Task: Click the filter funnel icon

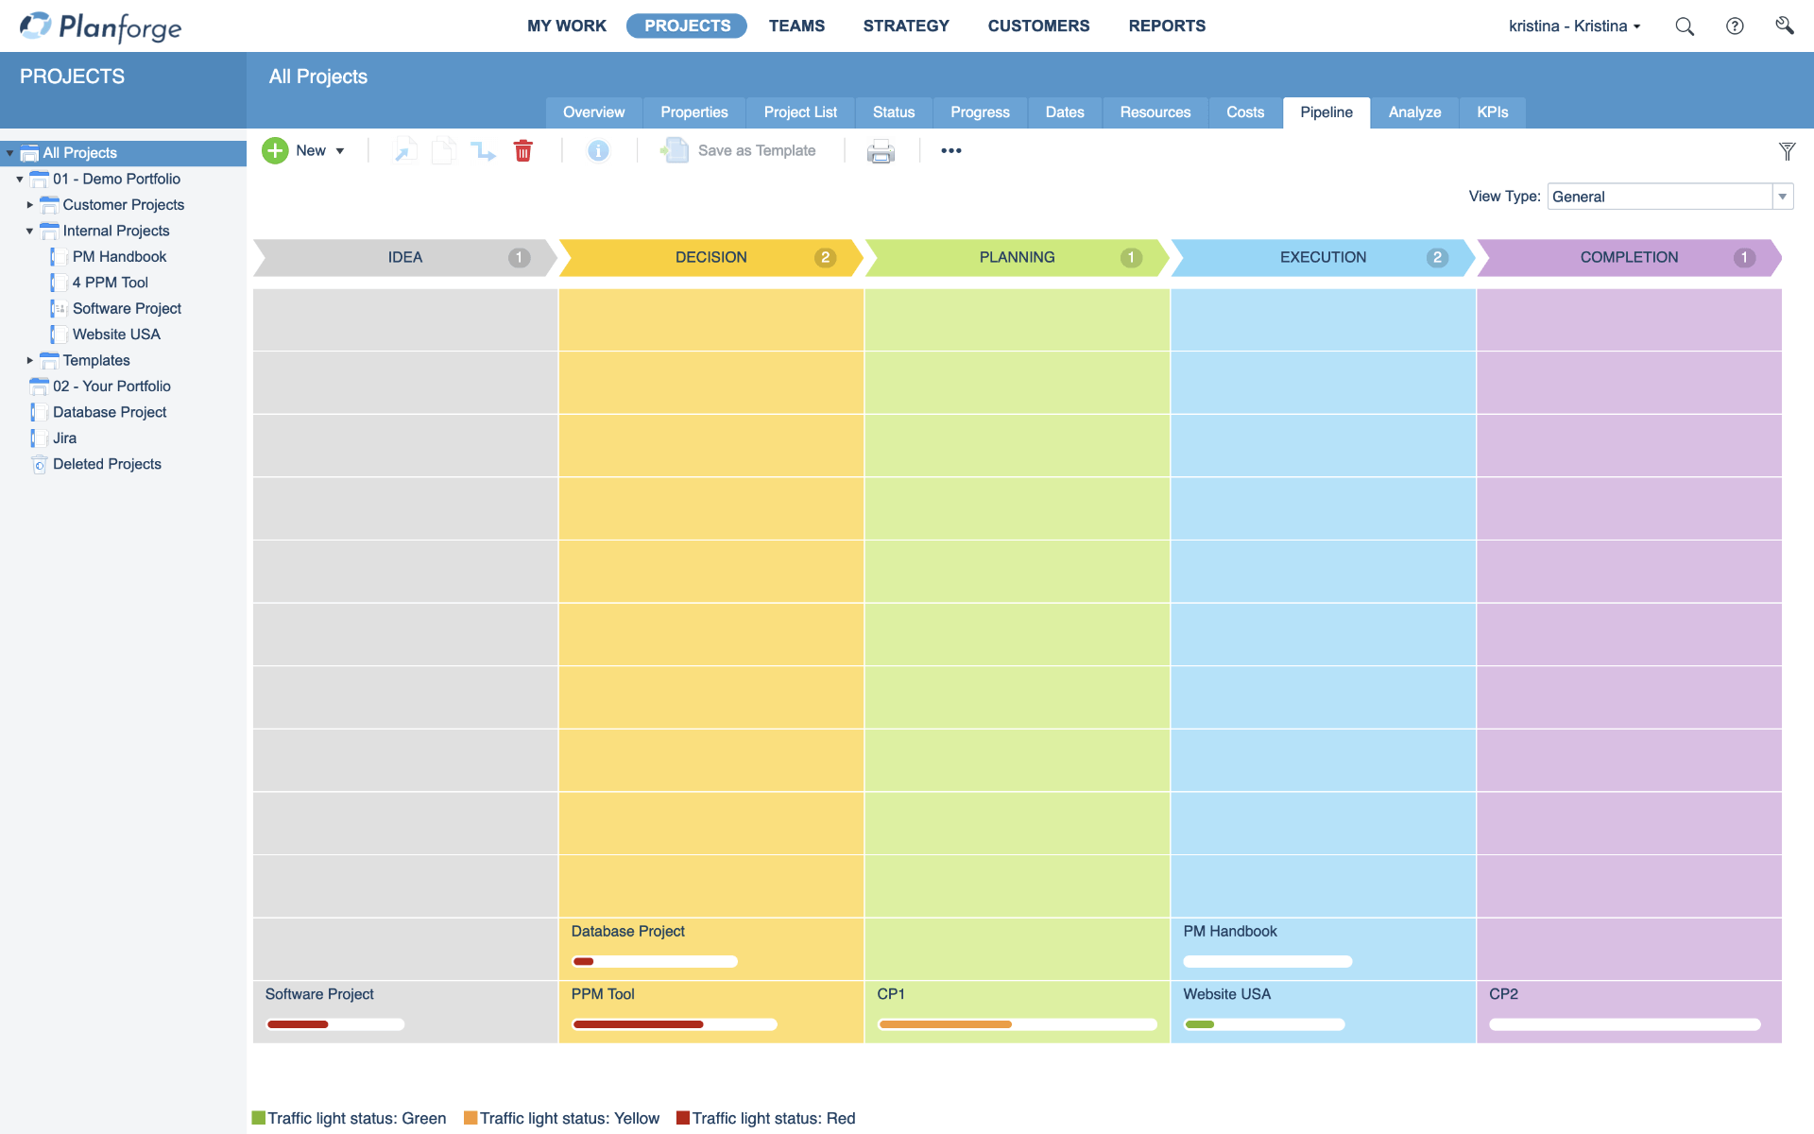Action: pyautogui.click(x=1787, y=151)
